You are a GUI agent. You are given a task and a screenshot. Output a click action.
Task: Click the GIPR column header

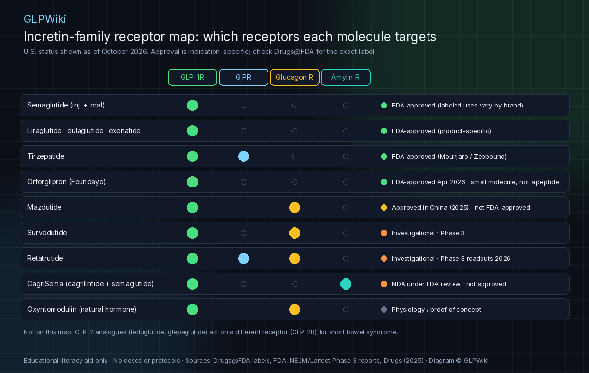(243, 78)
